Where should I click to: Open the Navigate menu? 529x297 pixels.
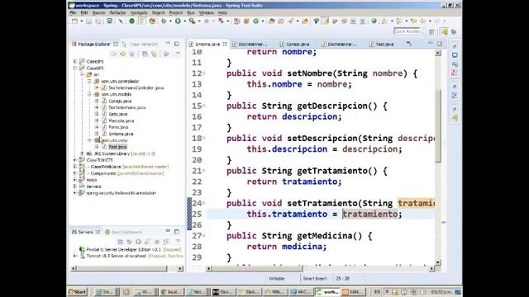[x=139, y=13]
